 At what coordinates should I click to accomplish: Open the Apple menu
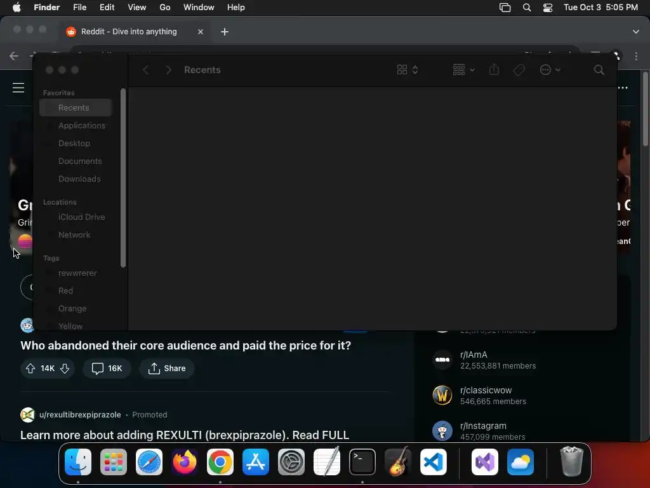17,8
